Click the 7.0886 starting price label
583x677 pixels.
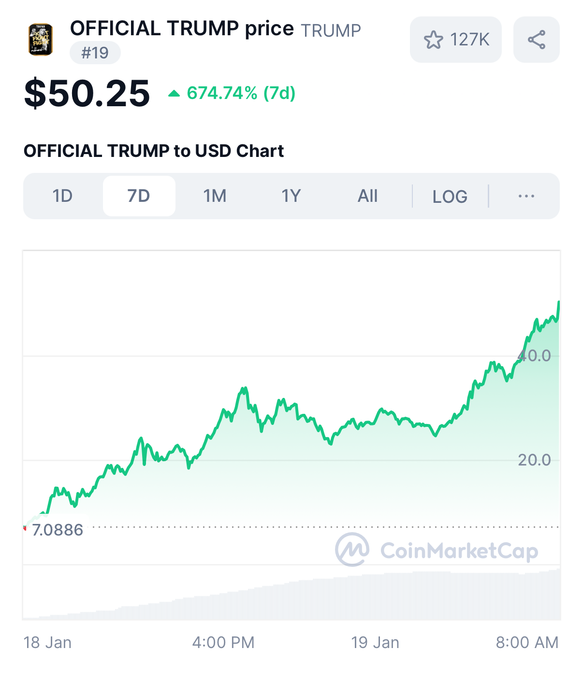(58, 530)
